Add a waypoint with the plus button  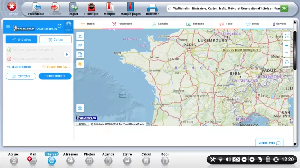pos(66,54)
